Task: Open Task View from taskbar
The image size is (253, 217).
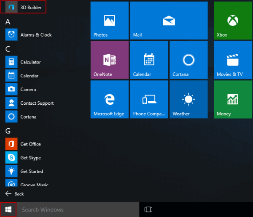Action: [x=148, y=209]
